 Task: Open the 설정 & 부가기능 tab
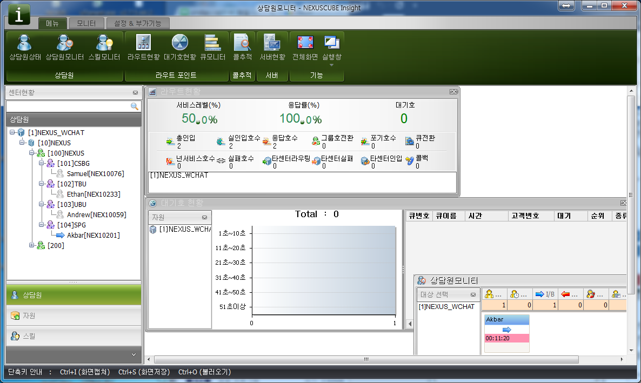coord(138,24)
